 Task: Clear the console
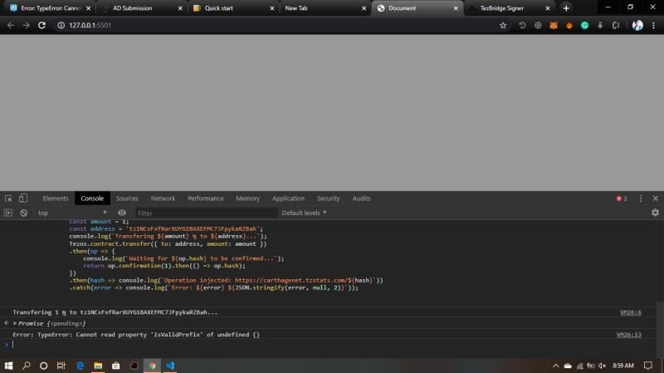coord(24,213)
